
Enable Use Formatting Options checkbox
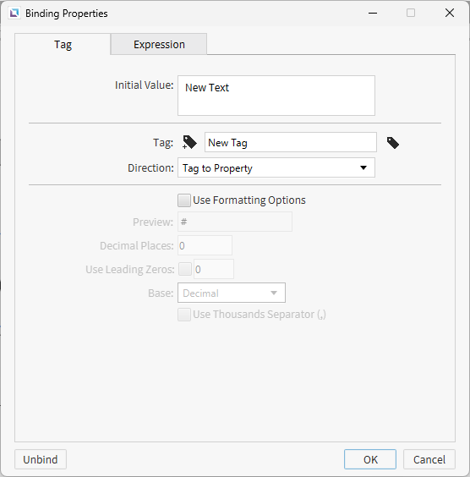[x=184, y=200]
